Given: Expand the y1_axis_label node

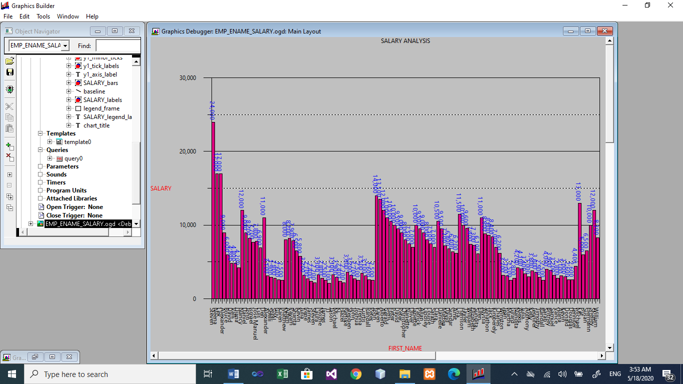Looking at the screenshot, I should pyautogui.click(x=69, y=74).
